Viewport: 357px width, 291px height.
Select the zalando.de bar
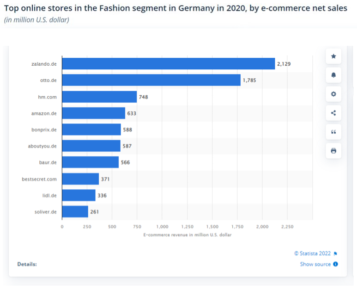point(168,64)
